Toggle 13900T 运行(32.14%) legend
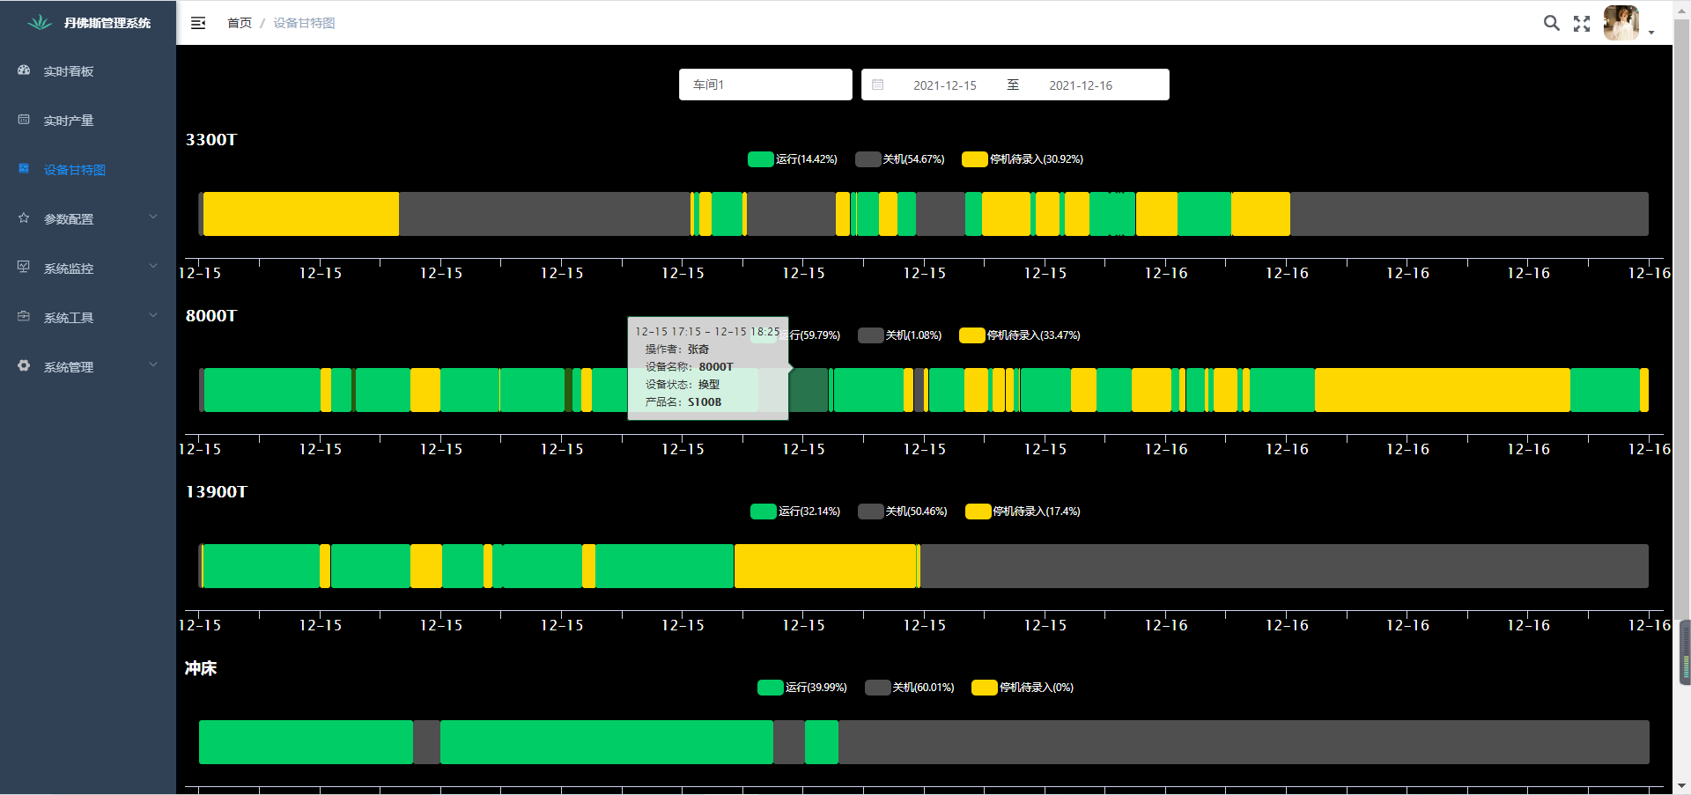Image resolution: width=1691 pixels, height=795 pixels. click(x=795, y=512)
